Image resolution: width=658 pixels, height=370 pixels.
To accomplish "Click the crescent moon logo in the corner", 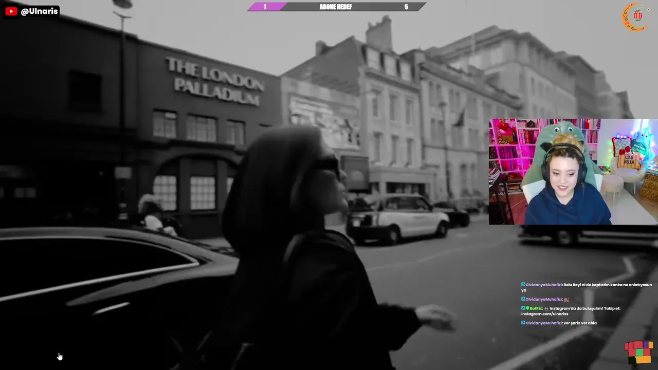I will 635,16.
